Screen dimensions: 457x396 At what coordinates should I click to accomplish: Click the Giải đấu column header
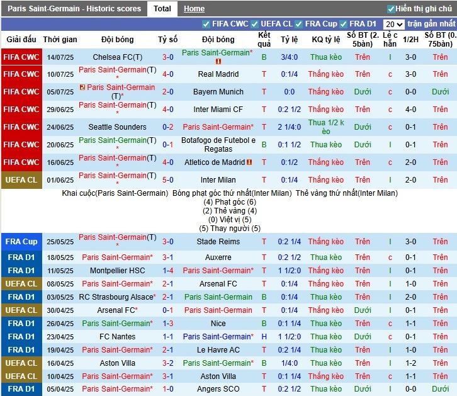[x=21, y=39]
